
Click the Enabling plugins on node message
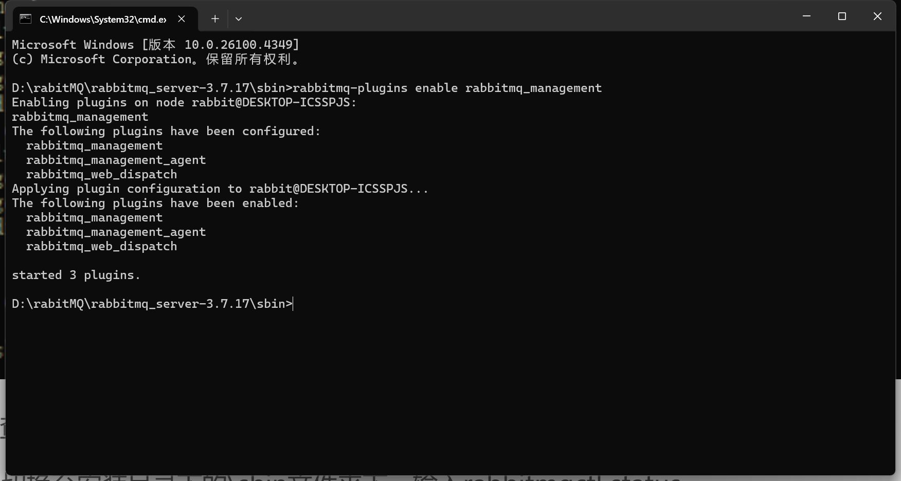click(184, 102)
